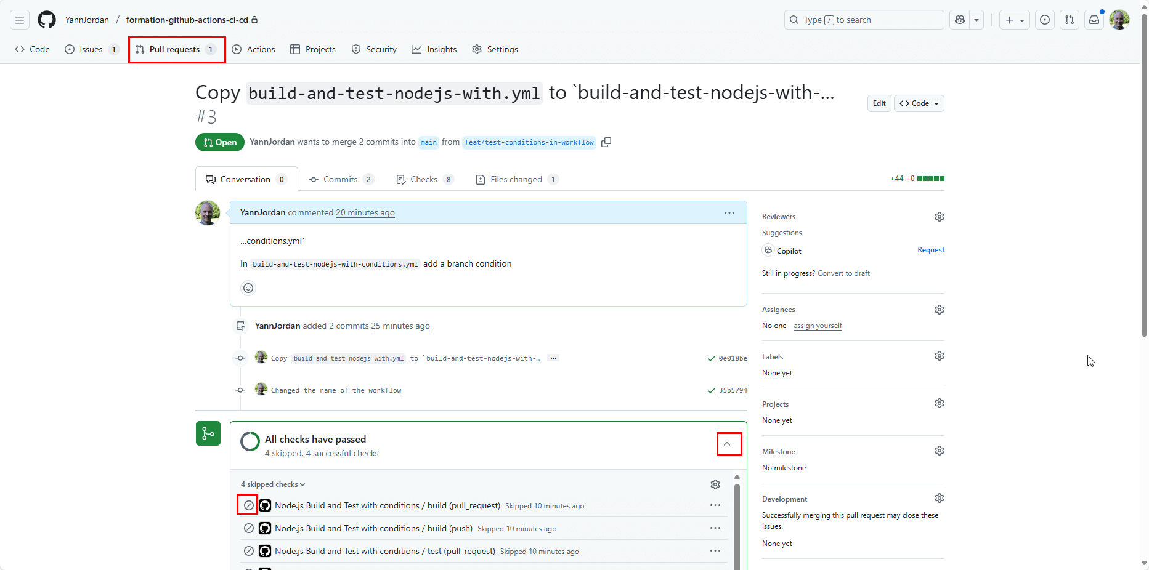Image resolution: width=1149 pixels, height=570 pixels.
Task: Open comment options three-dot menu
Action: click(729, 213)
